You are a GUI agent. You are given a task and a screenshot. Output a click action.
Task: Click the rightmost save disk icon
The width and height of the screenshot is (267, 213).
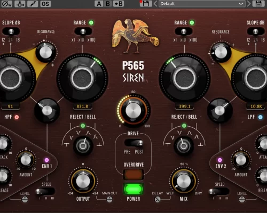pyautogui.click(x=258, y=4)
